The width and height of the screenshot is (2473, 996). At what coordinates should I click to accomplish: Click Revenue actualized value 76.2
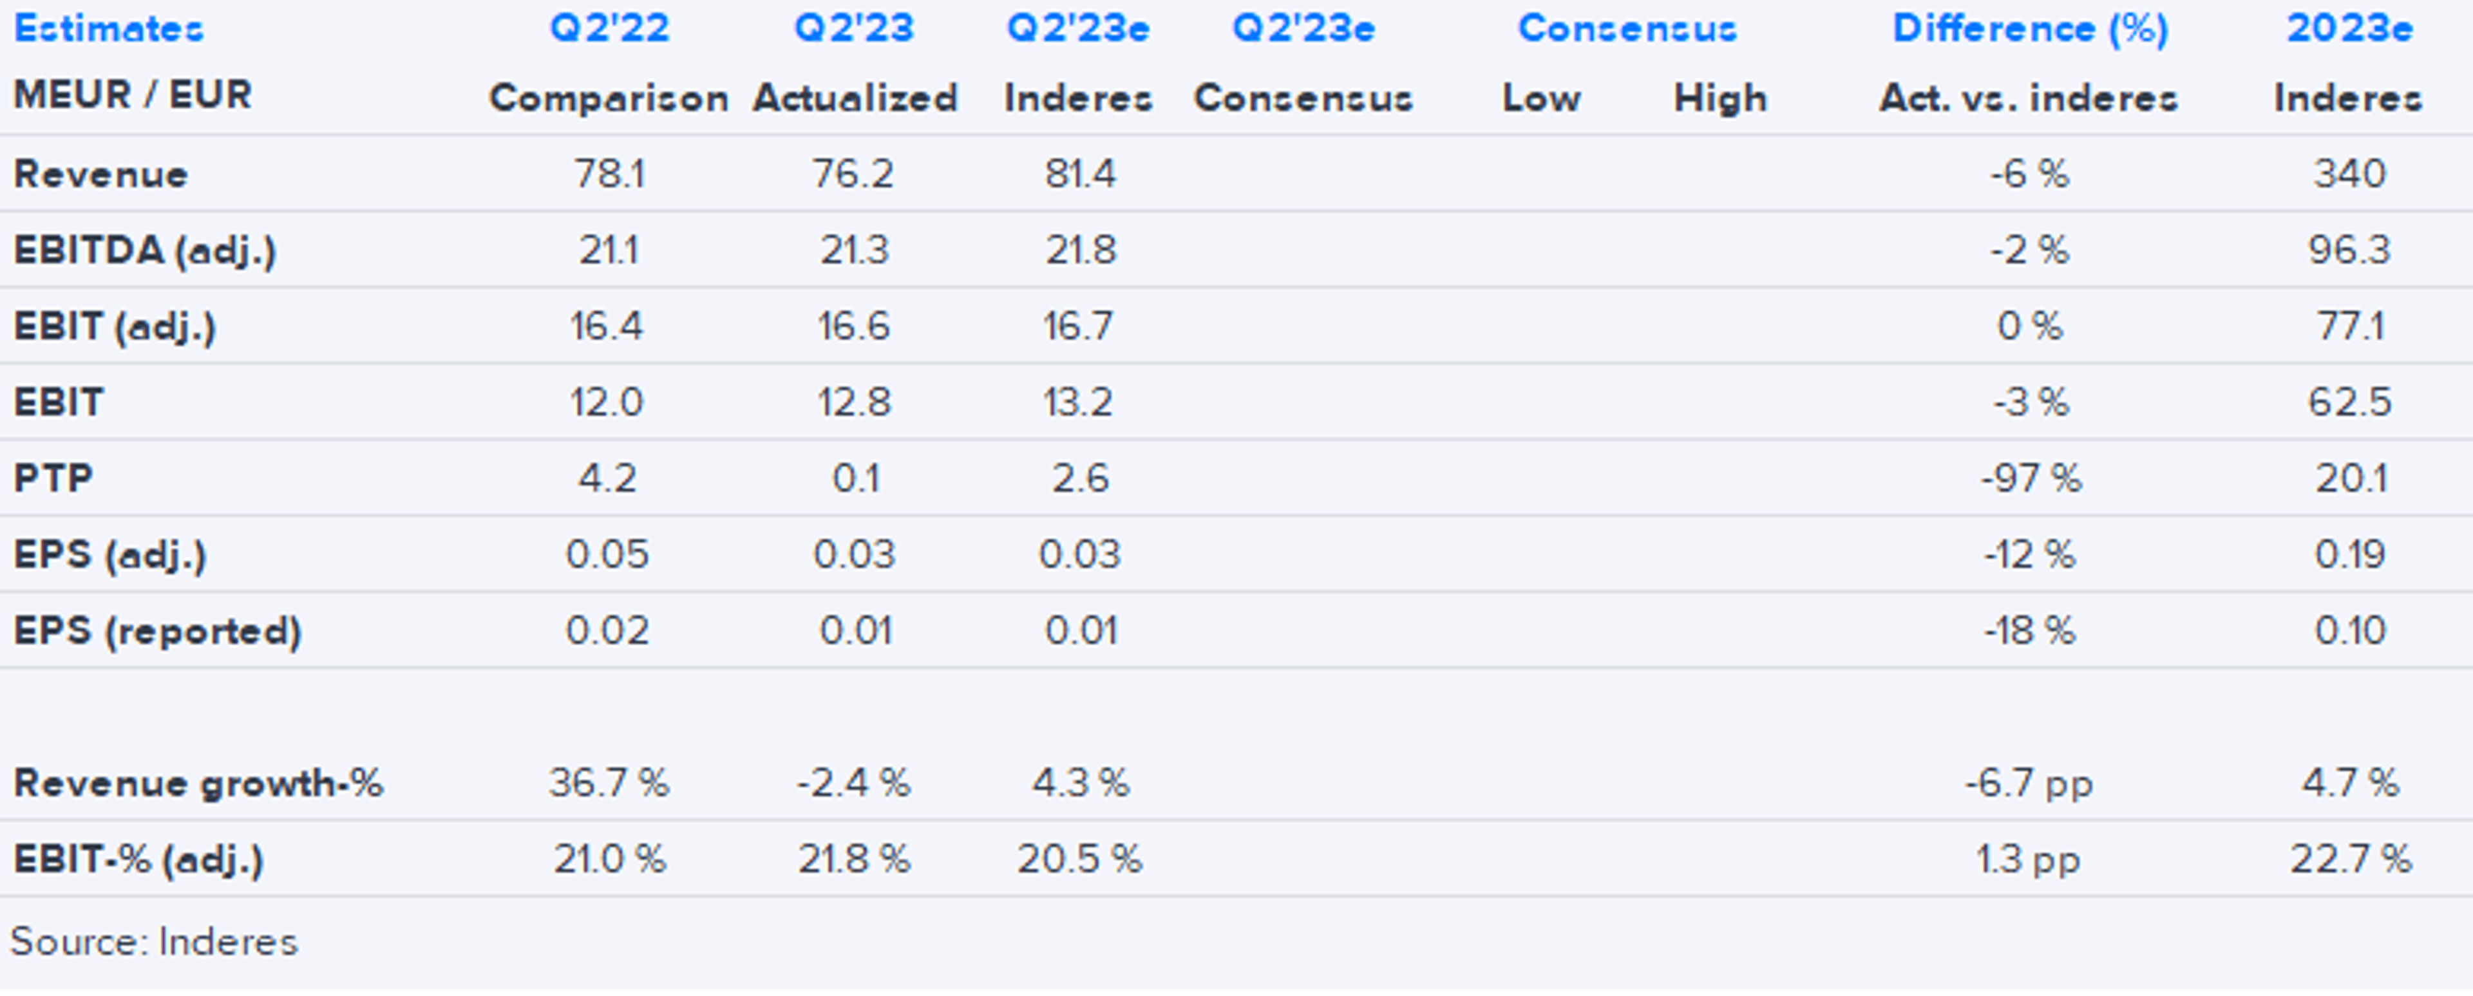pyautogui.click(x=853, y=174)
